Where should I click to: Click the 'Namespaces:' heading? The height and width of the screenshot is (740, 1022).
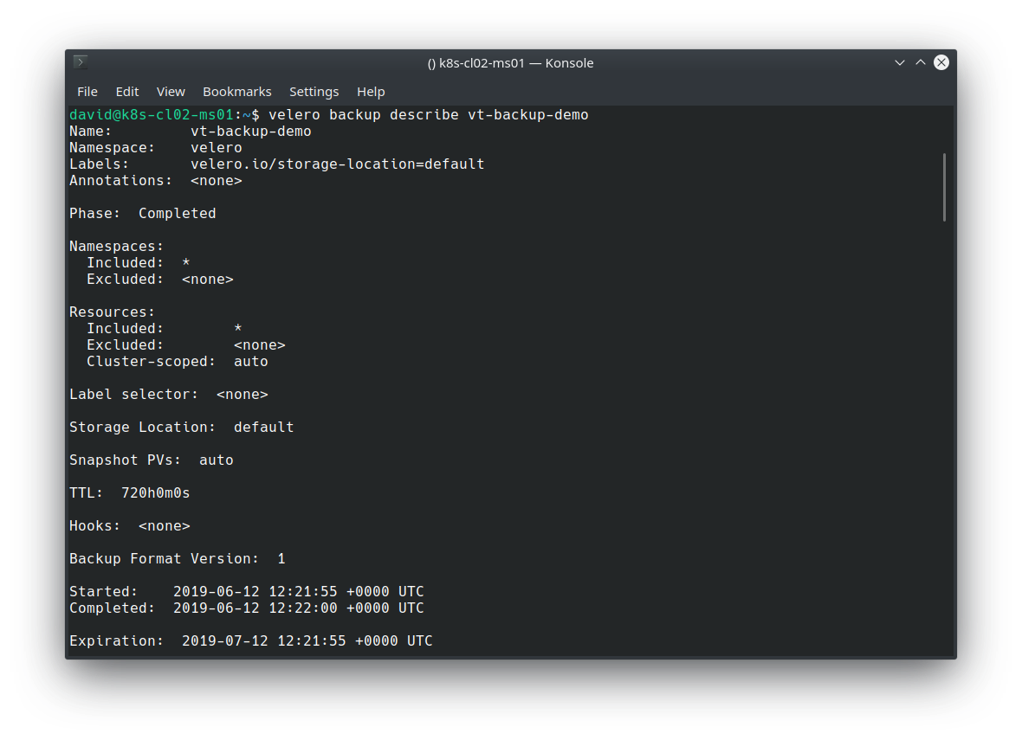pos(117,246)
